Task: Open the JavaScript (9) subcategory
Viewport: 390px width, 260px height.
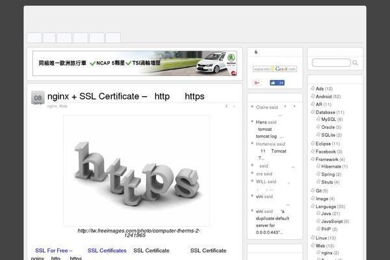Action: [x=335, y=222]
